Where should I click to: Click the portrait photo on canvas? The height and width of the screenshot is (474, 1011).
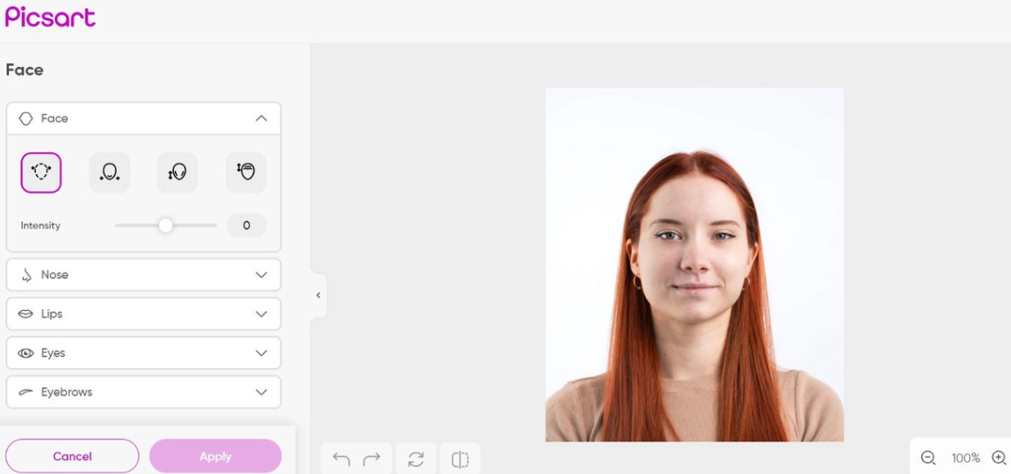(695, 264)
